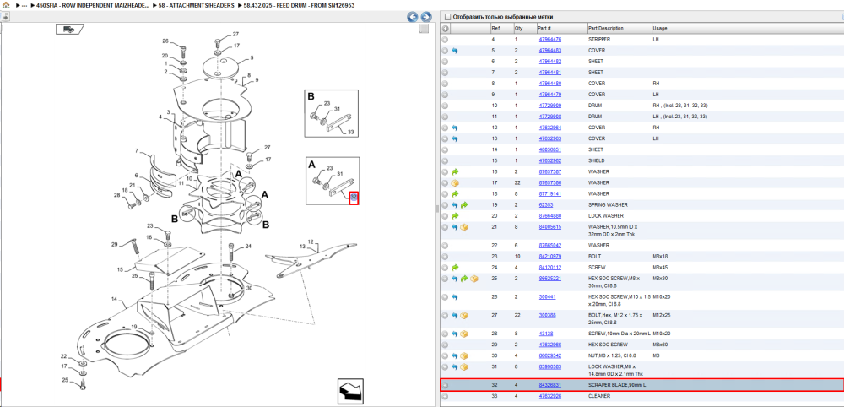
Task: Click the box icon for ref 17 WASHER
Action: click(454, 183)
